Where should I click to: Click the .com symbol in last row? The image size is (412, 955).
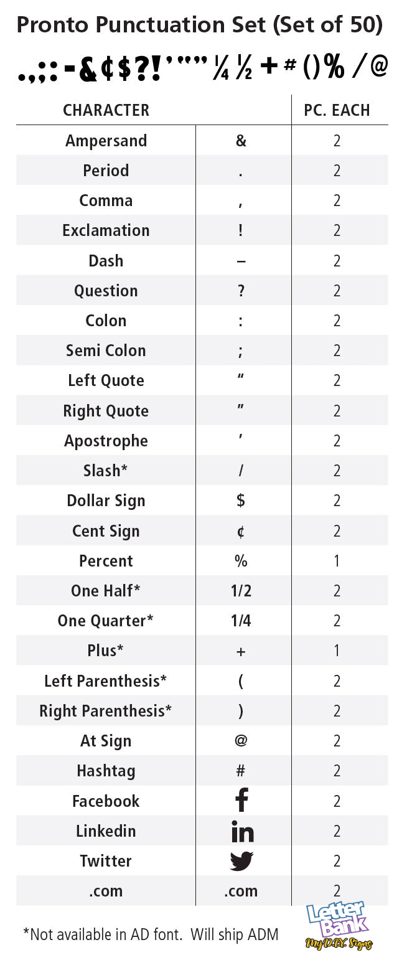[x=241, y=891]
